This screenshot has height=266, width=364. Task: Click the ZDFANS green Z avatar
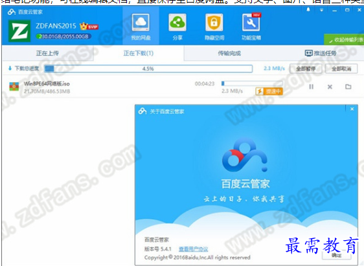19,31
